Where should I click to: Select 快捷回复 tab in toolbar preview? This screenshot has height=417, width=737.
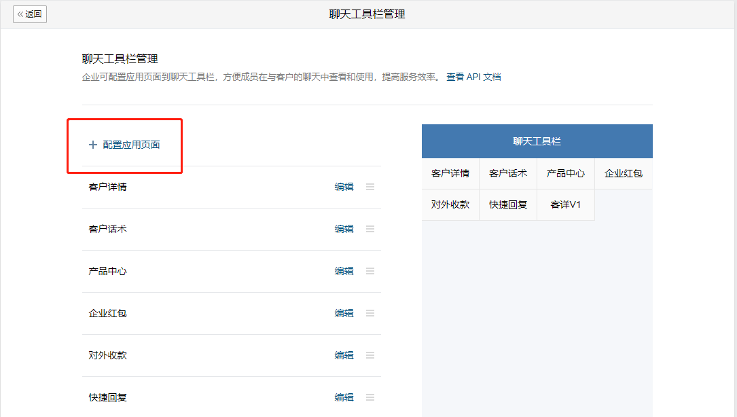tap(508, 204)
